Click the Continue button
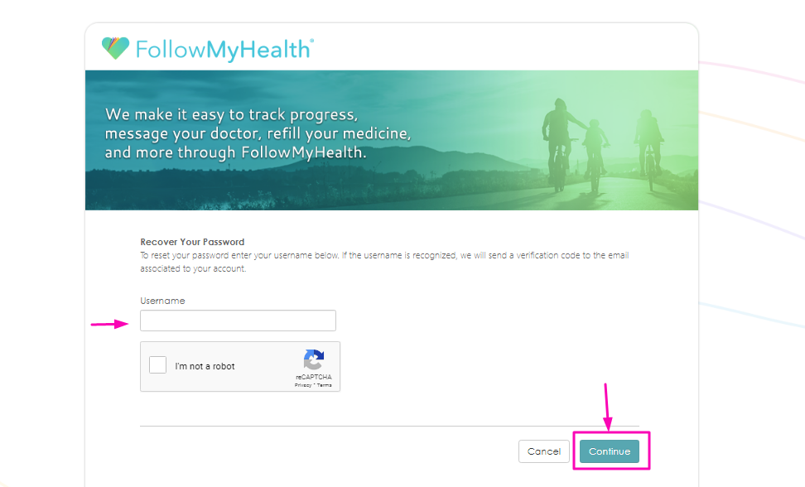 coord(610,451)
